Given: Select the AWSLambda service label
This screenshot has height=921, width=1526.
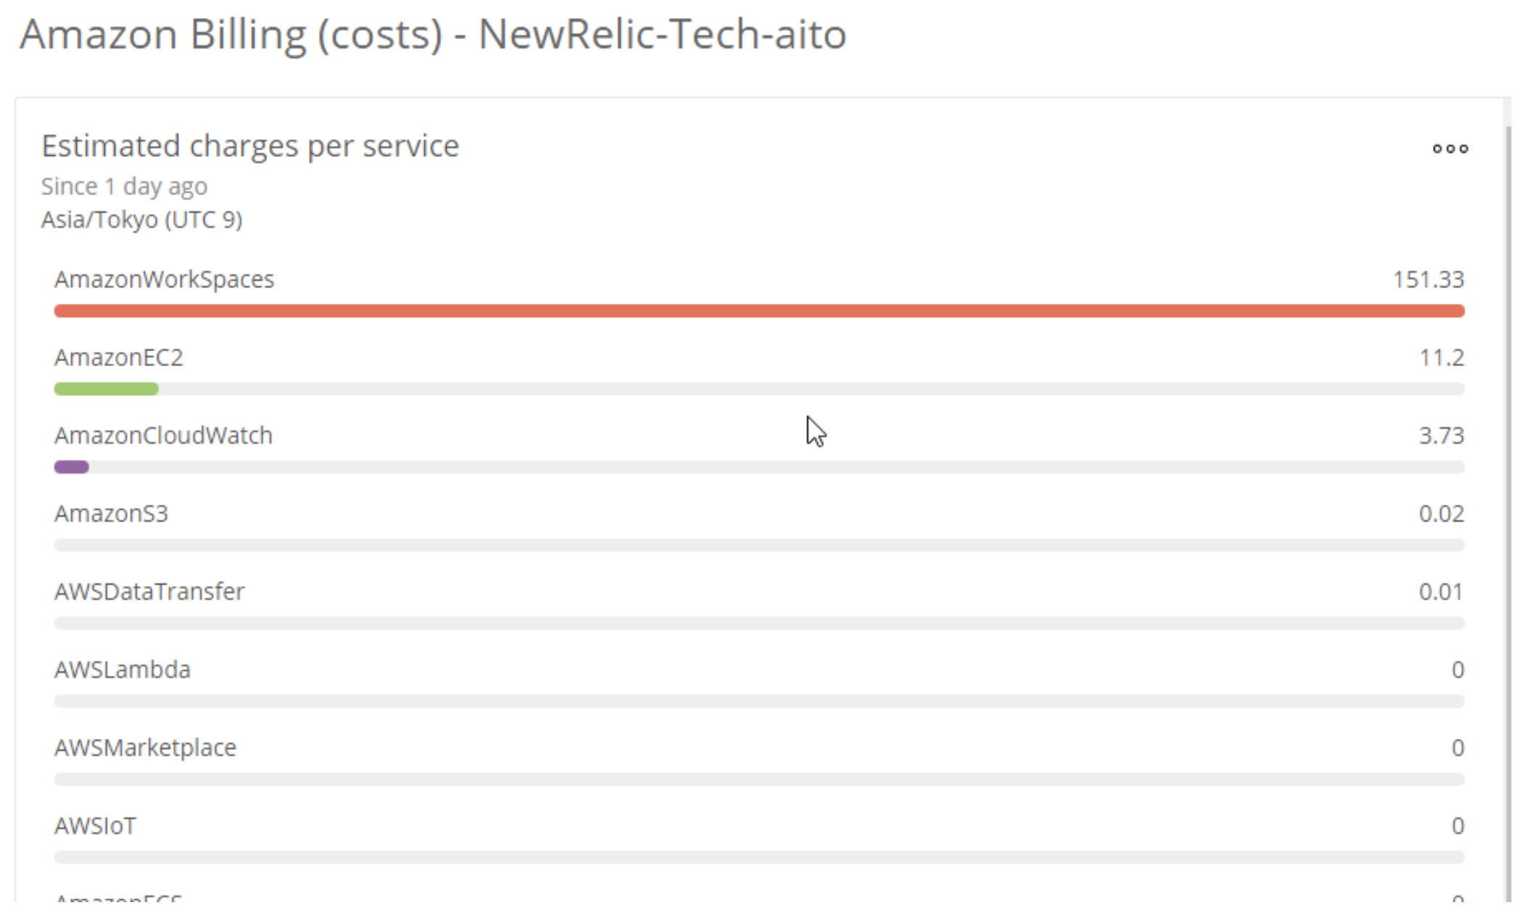Looking at the screenshot, I should click(122, 669).
